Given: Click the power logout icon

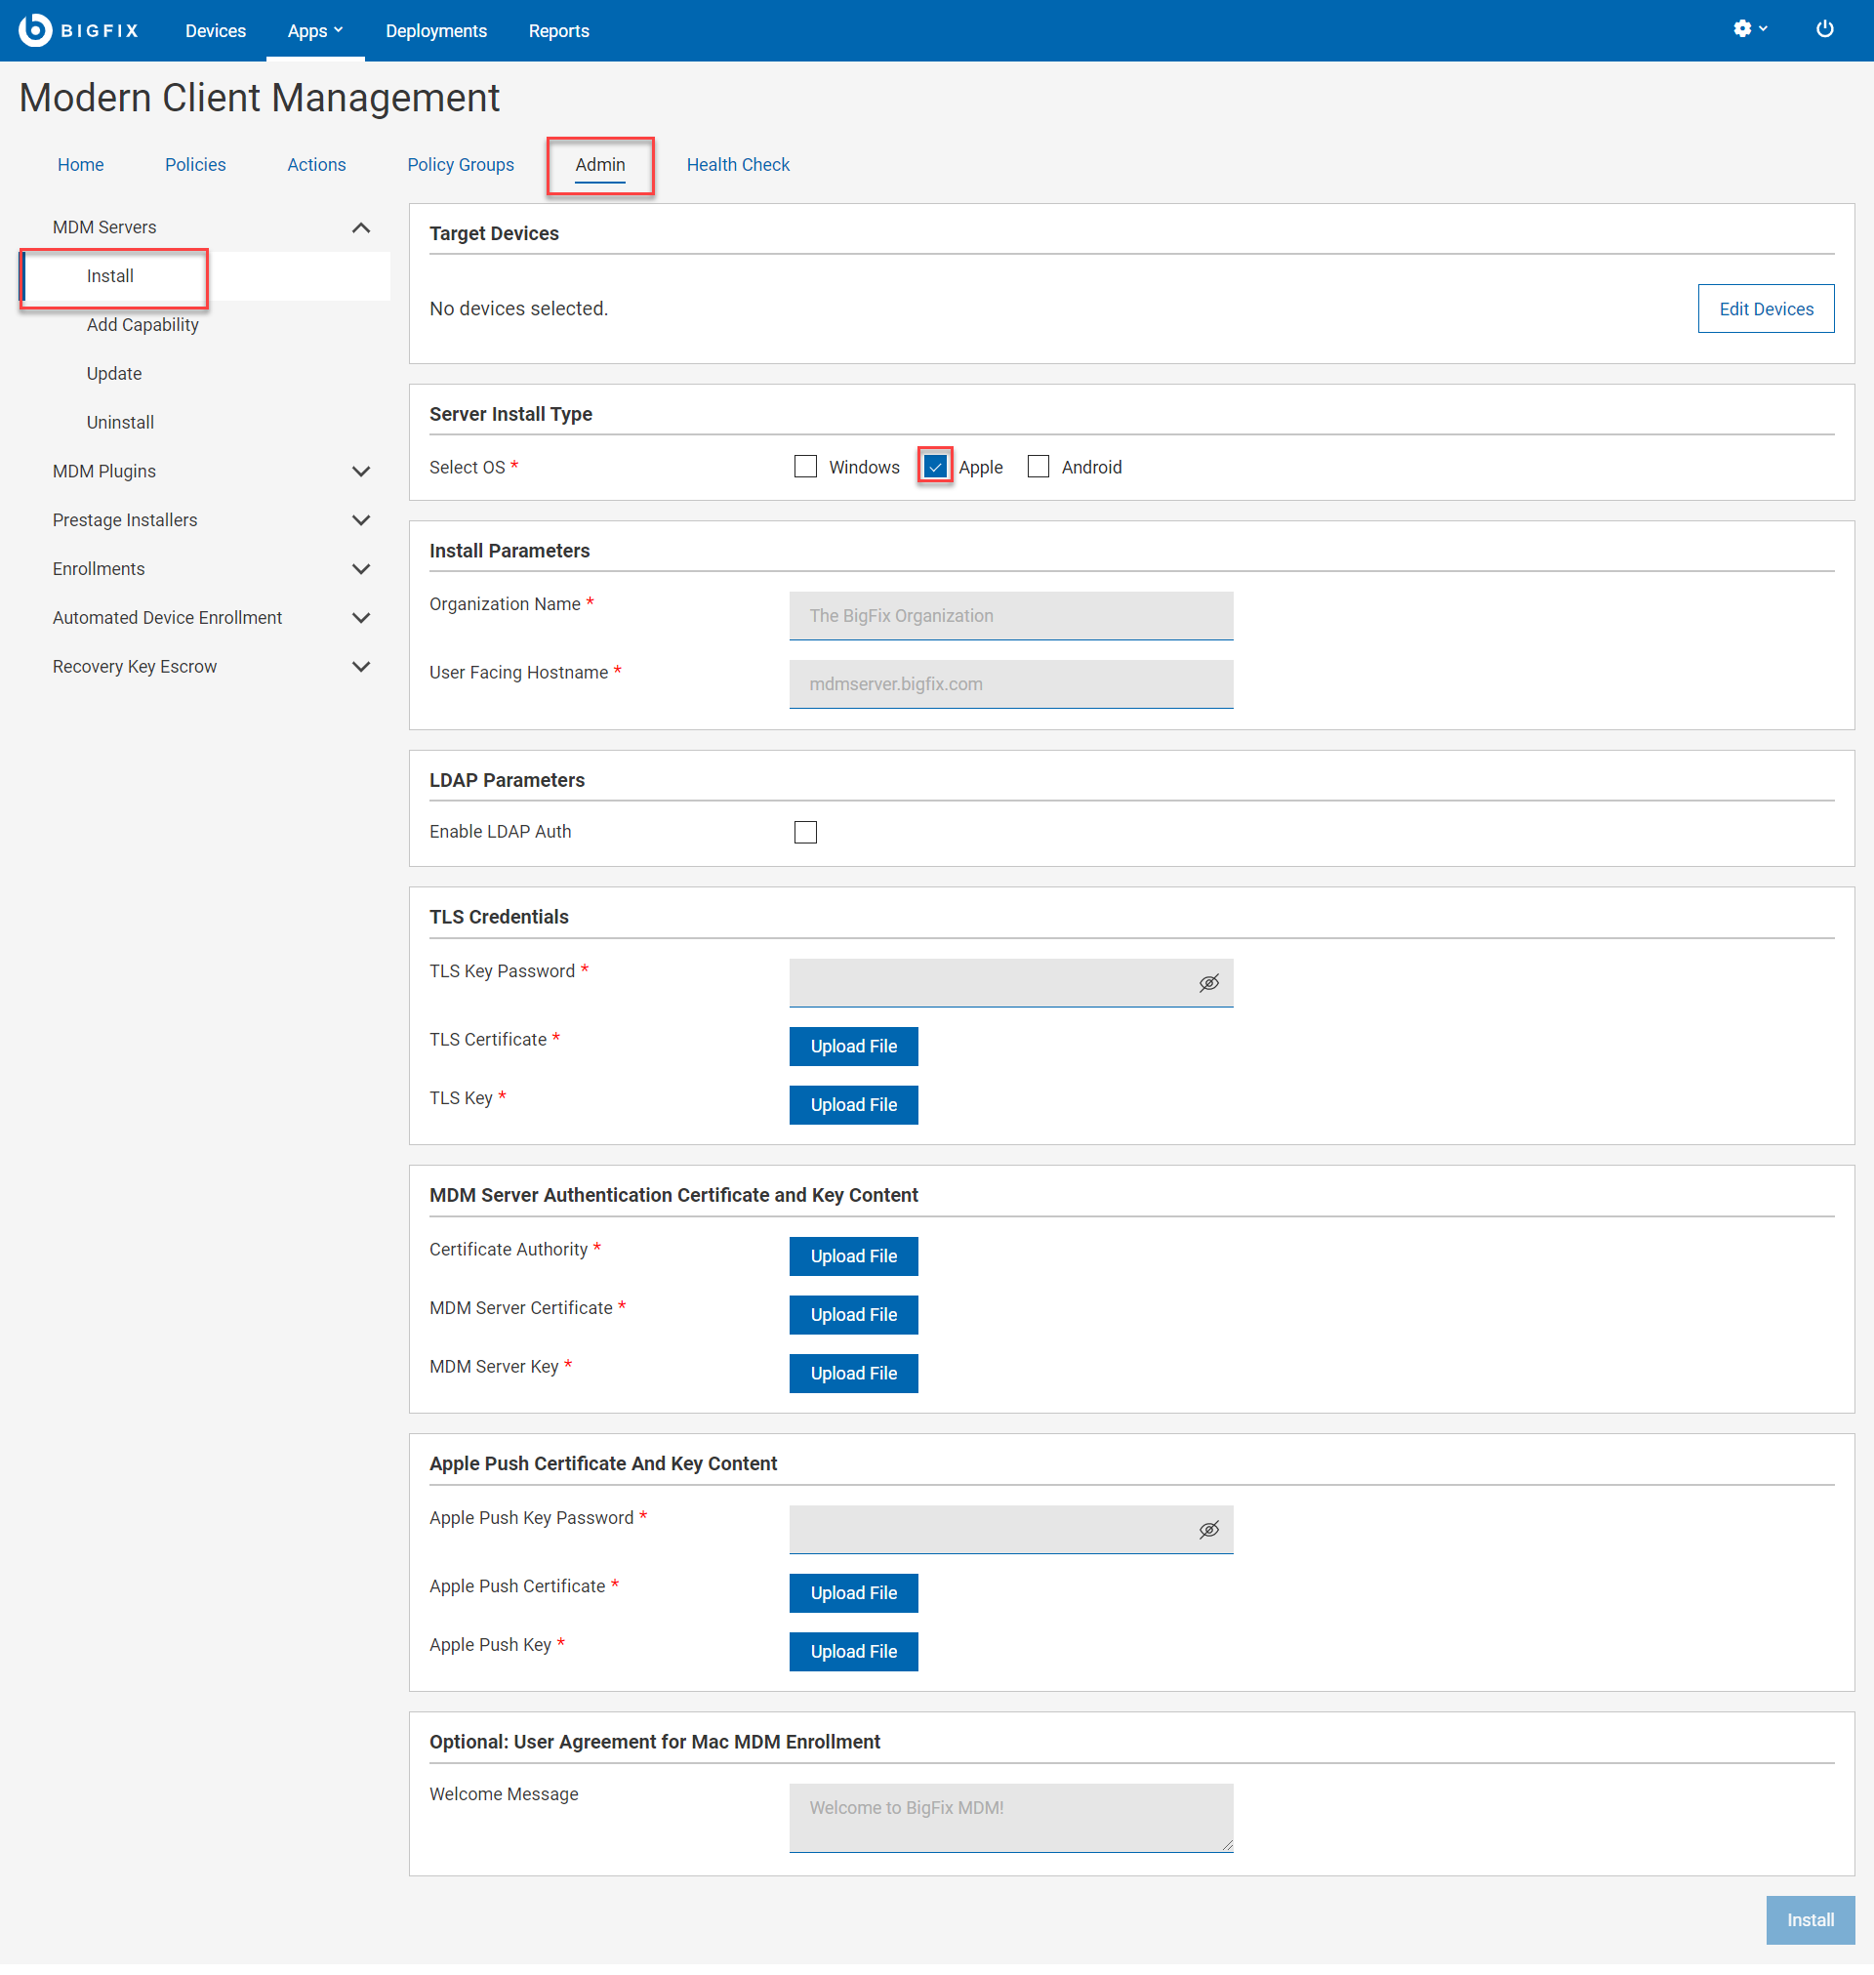Looking at the screenshot, I should (x=1824, y=29).
